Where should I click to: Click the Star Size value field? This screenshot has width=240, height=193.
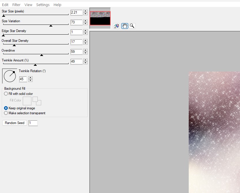76,12
